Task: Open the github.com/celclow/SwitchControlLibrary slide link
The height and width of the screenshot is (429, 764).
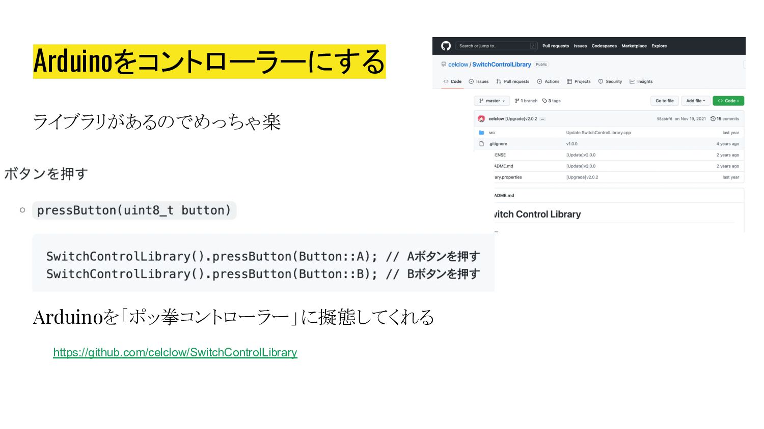Action: [175, 352]
